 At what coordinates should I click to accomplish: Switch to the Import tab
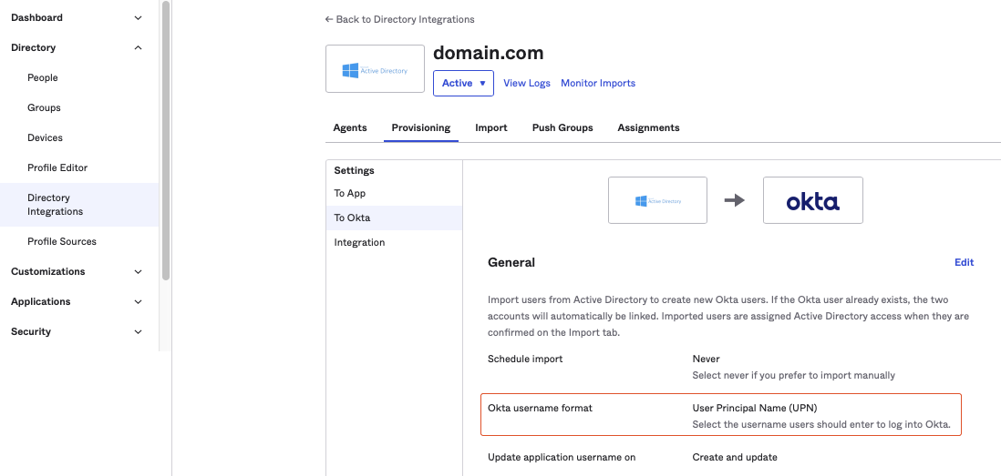(490, 127)
